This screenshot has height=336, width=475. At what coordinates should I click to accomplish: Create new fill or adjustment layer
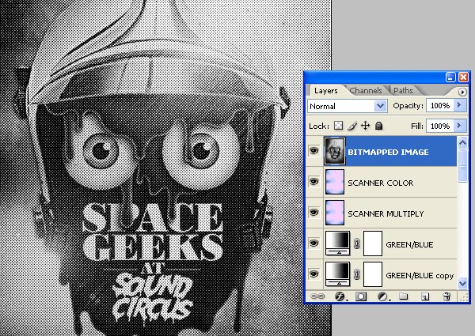tap(383, 296)
